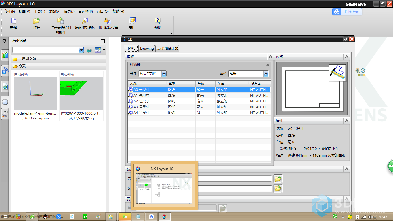Open the info broadcast sidebar tab
The image size is (393, 221).
point(5,71)
